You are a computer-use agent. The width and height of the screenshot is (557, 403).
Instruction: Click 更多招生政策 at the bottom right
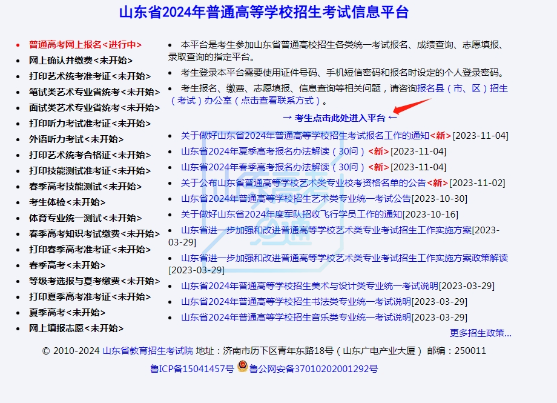(x=479, y=333)
